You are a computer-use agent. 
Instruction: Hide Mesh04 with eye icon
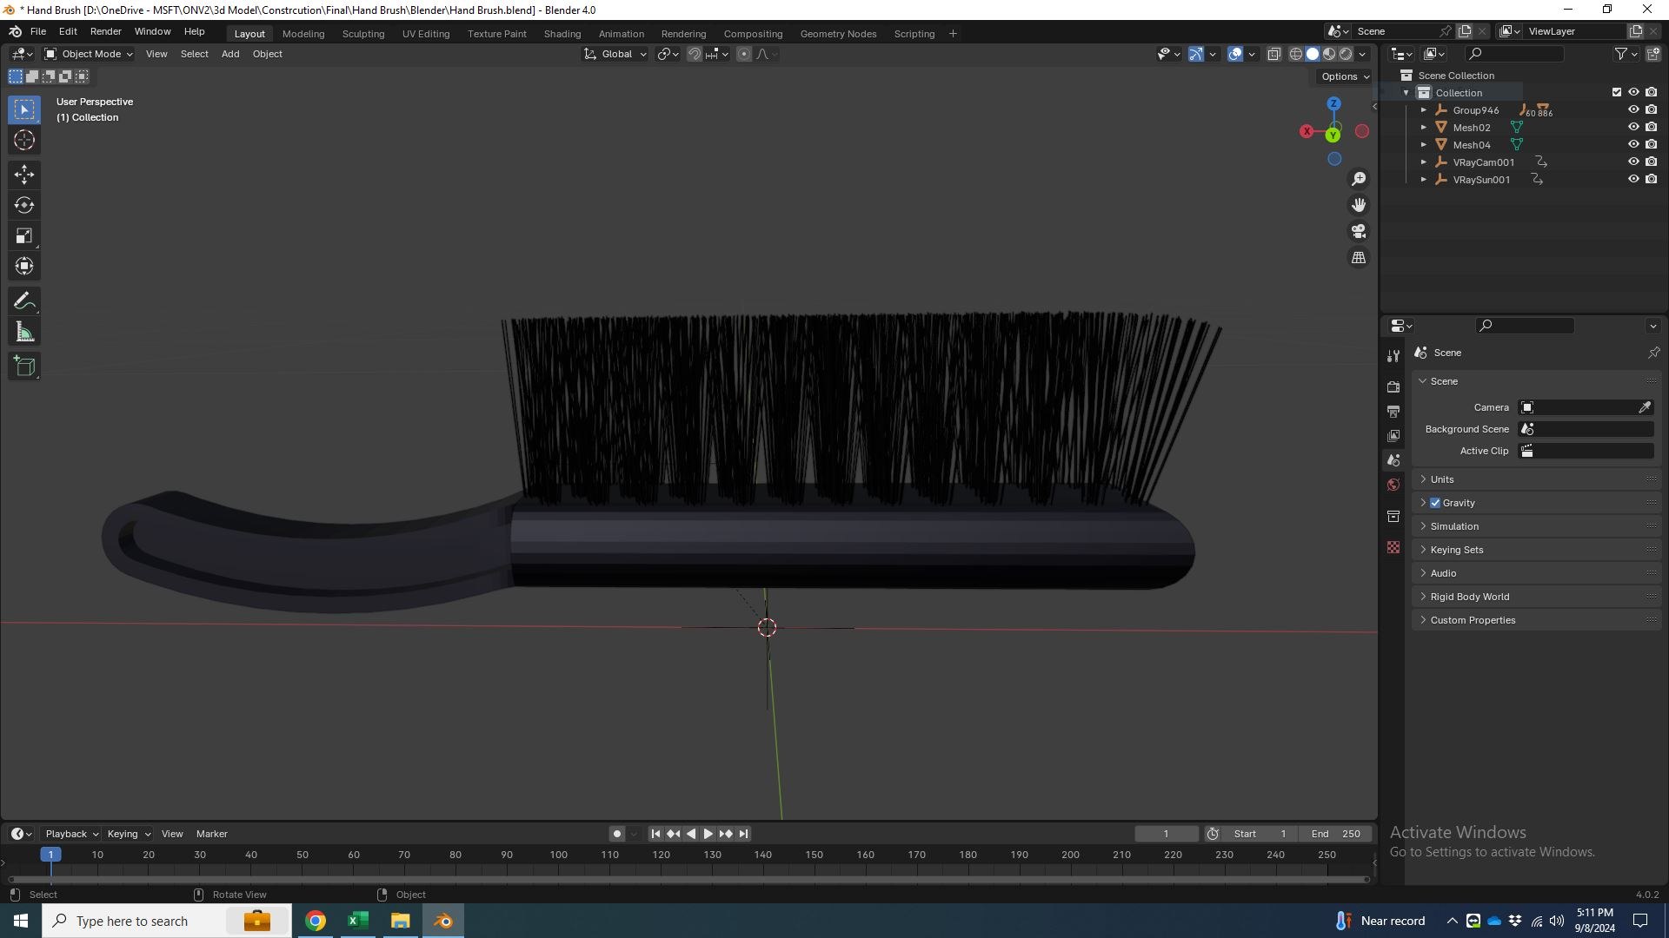[1633, 144]
